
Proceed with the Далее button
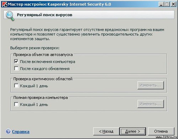point(133,131)
